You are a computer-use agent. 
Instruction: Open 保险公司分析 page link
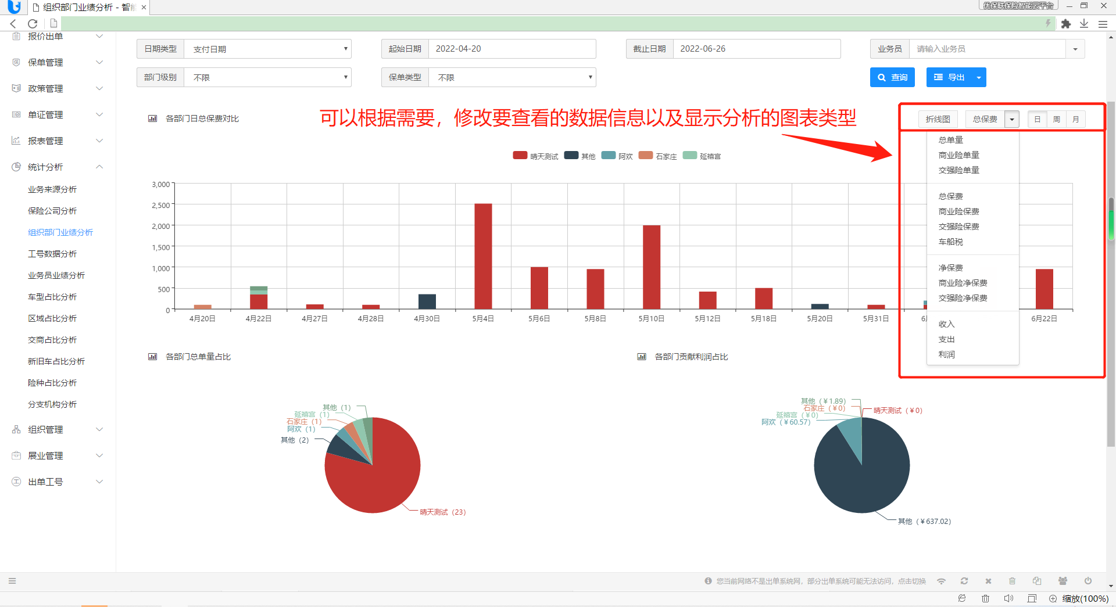(x=52, y=211)
